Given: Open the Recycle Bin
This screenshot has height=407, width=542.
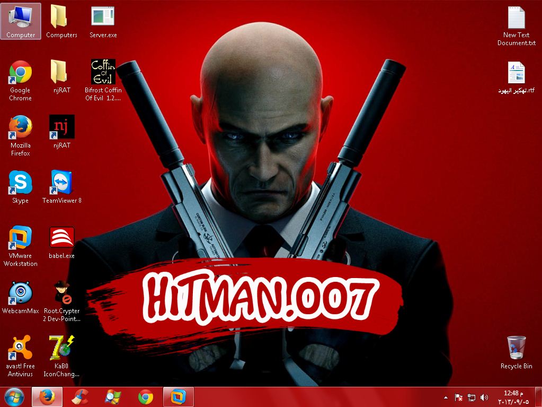Looking at the screenshot, I should click(x=516, y=349).
